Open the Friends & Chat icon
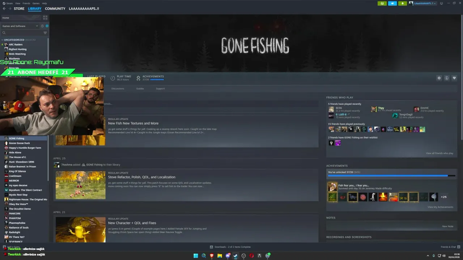This screenshot has width=463, height=260. (x=459, y=247)
